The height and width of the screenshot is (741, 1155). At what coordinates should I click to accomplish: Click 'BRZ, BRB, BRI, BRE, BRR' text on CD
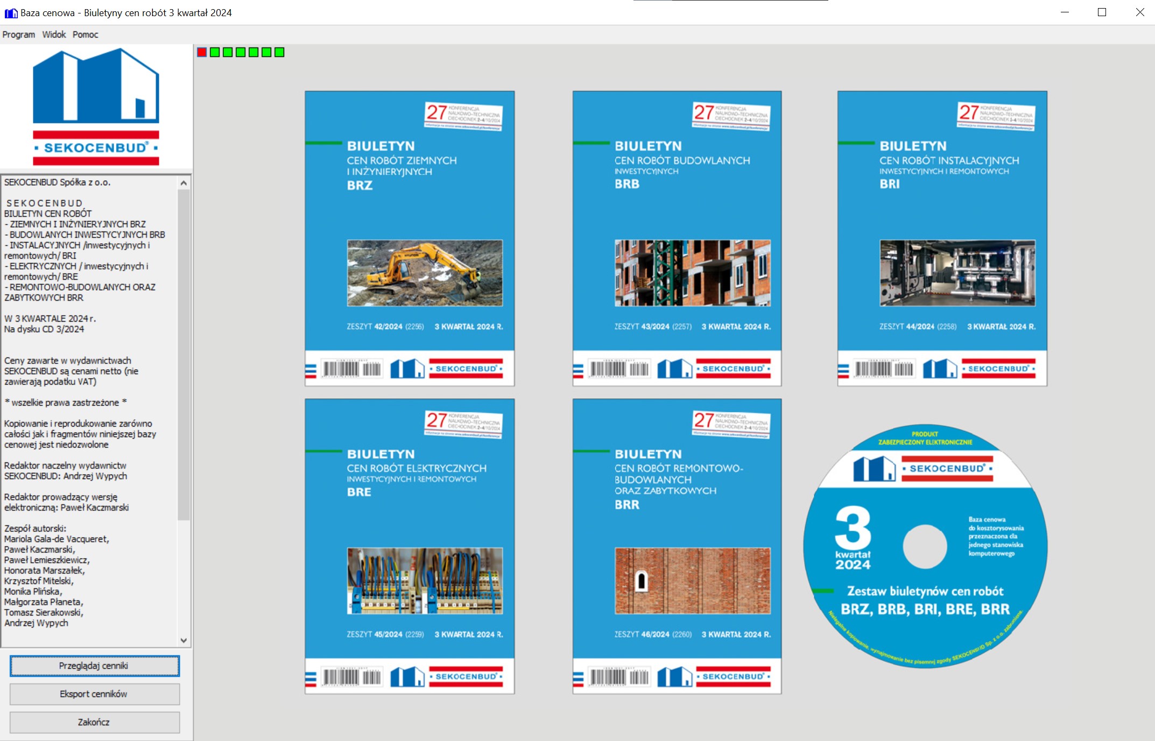tap(925, 609)
